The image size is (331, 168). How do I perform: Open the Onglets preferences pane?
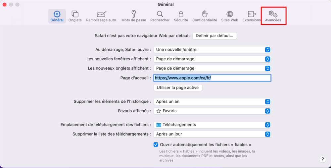click(75, 16)
